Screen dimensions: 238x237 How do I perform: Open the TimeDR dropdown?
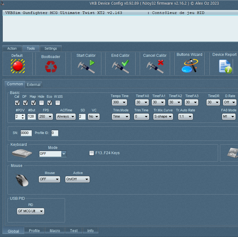(x=213, y=102)
